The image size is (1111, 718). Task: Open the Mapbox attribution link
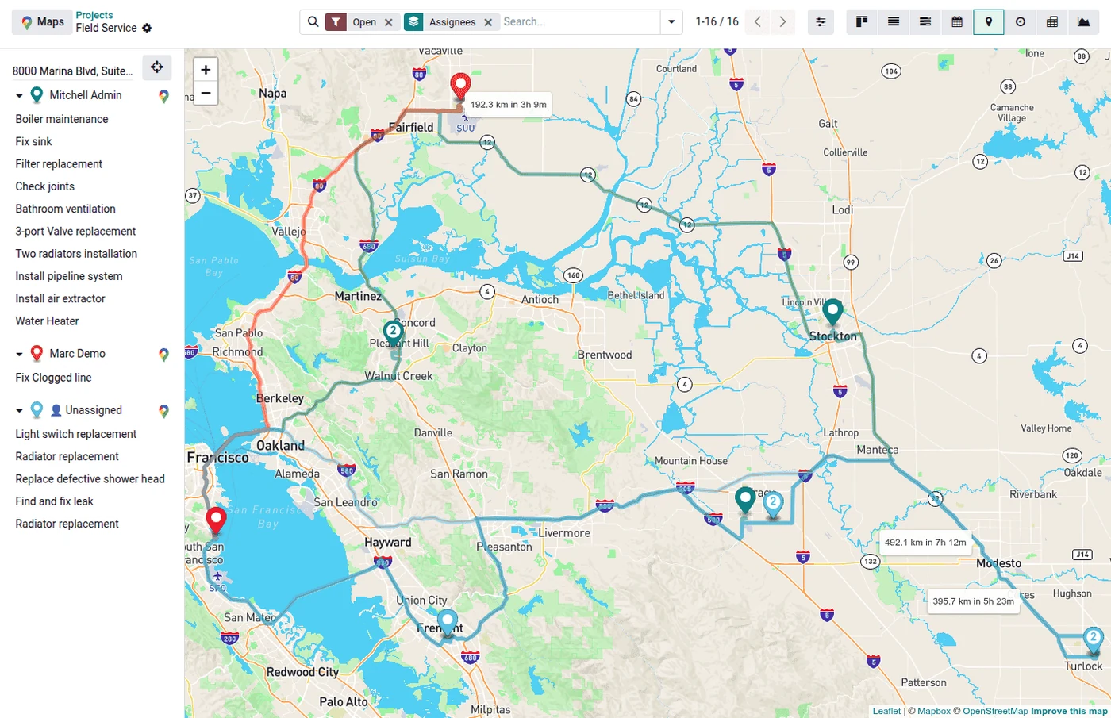click(x=934, y=712)
